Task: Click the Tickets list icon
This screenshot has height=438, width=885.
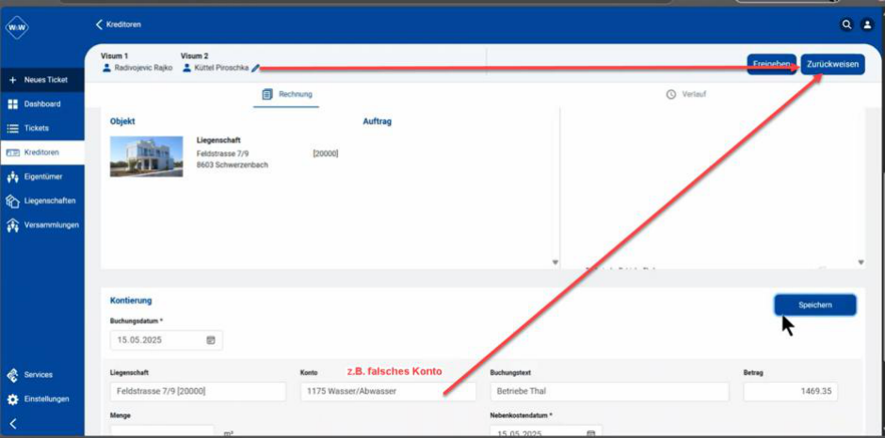Action: (x=13, y=129)
